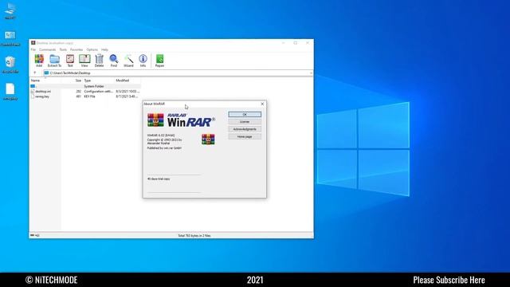Expand the address bar dropdown arrow
Screen dimensions: 510x287
tap(311, 73)
